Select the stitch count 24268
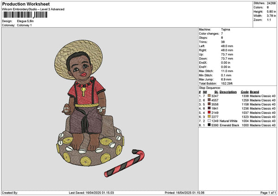Screen dimensions: 278x196 271,3
